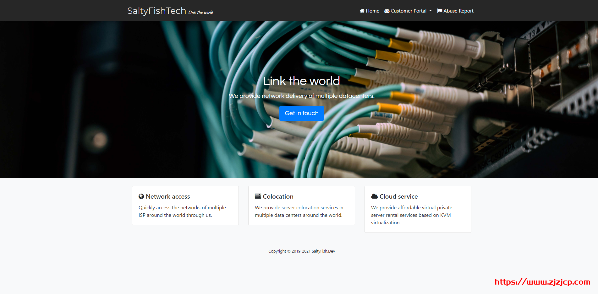This screenshot has width=598, height=294.
Task: Open the Customer Portal menu
Action: tap(408, 11)
